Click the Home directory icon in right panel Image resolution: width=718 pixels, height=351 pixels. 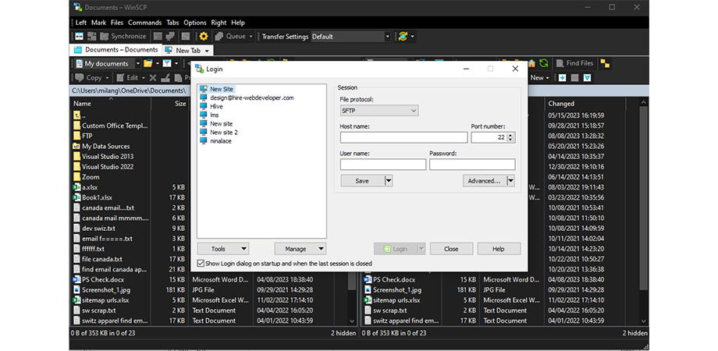[x=531, y=64]
